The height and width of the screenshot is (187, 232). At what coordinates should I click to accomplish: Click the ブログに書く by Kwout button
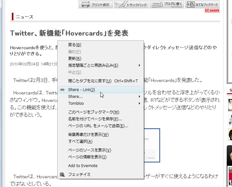point(167,5)
